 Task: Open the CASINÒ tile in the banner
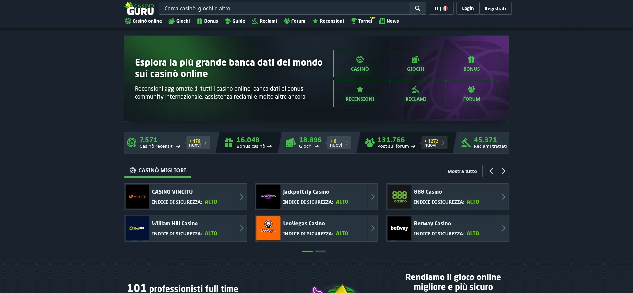click(x=360, y=63)
